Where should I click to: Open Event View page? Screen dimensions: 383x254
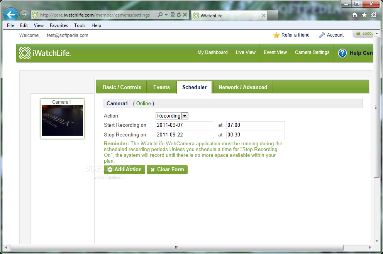[275, 52]
